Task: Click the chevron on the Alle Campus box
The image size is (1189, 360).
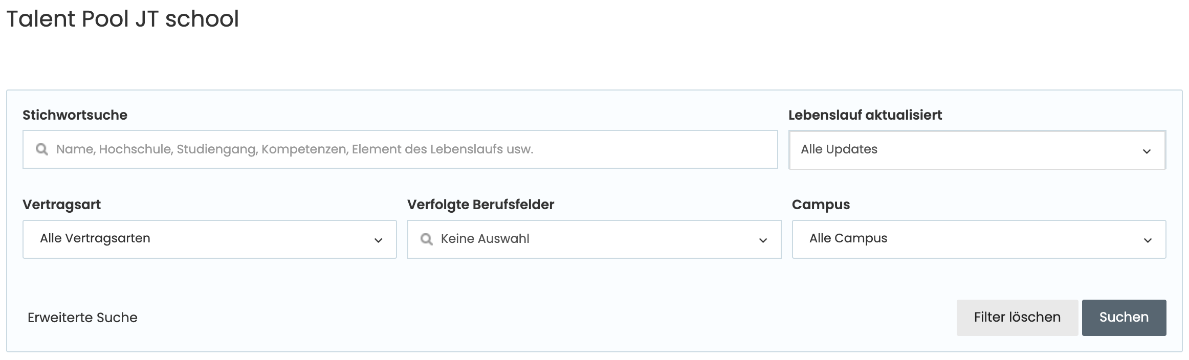Action: [x=1149, y=239]
